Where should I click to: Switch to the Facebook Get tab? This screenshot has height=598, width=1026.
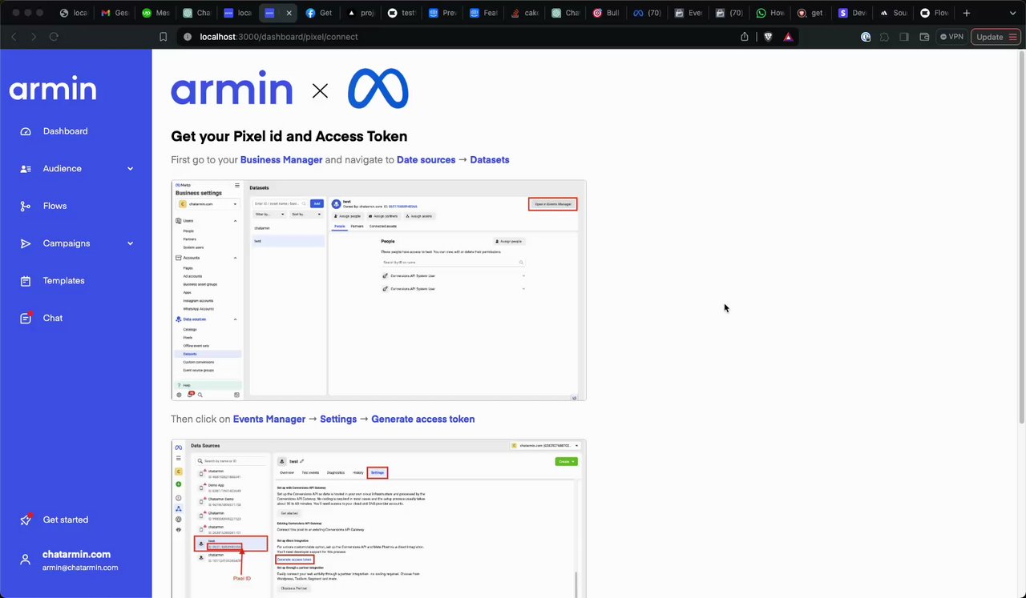click(320, 13)
